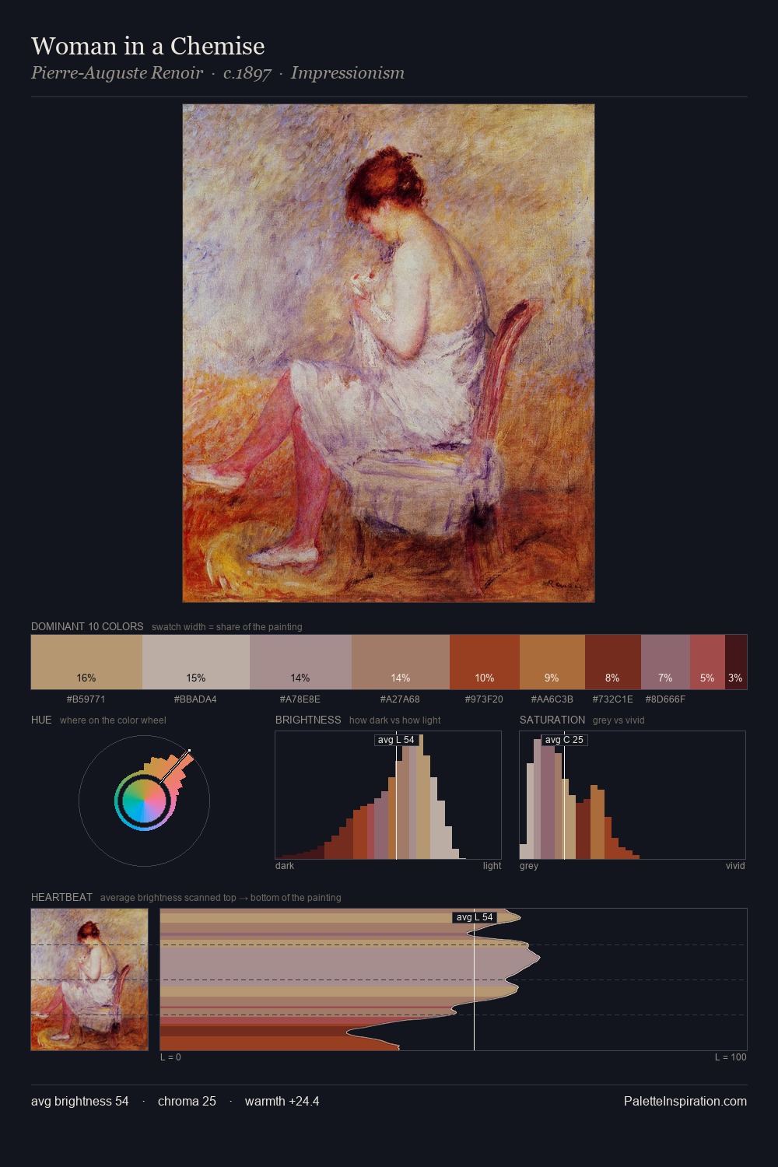Open the PaletteInspiration.com link
Viewport: 778px width, 1167px height.
pyautogui.click(x=685, y=1102)
